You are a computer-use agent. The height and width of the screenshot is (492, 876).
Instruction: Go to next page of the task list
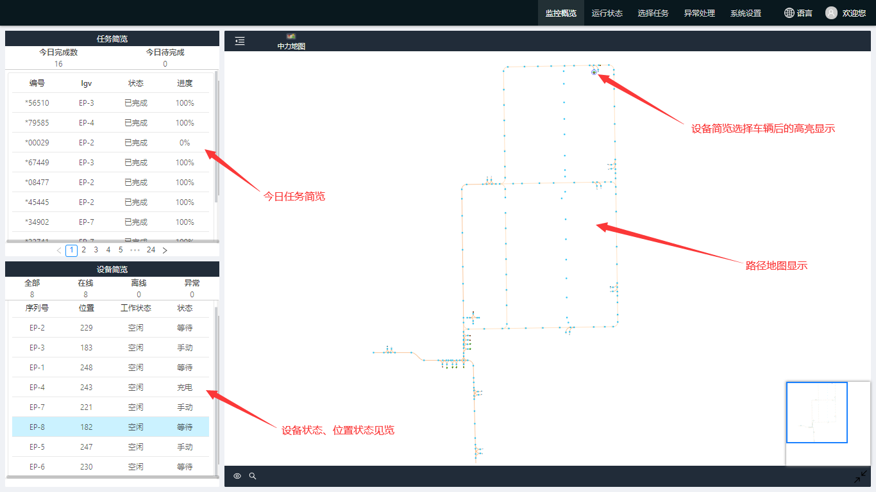coord(165,250)
